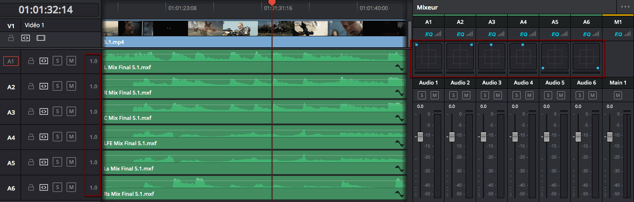Open curve icon on Ls Mix Final clip

400,169
